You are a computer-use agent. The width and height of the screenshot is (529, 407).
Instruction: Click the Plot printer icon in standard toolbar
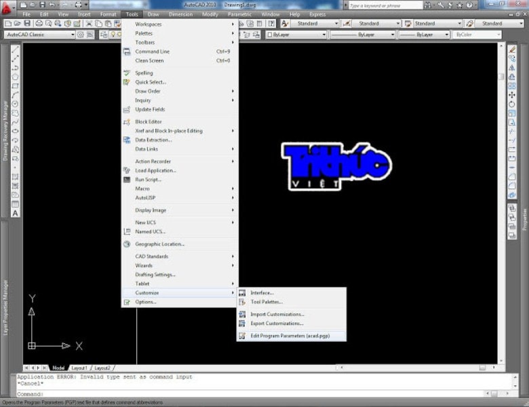[x=39, y=23]
